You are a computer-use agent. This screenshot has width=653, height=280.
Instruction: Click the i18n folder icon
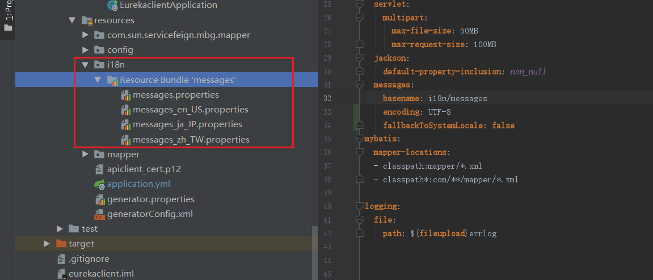[x=99, y=65]
